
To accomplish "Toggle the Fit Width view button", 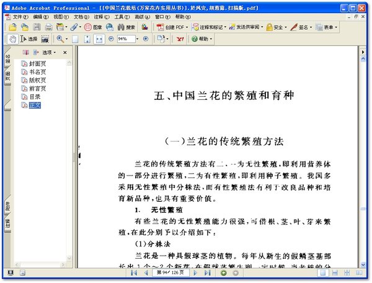I will 99,39.
